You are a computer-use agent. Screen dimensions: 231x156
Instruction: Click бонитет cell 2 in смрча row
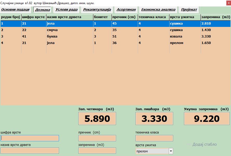(x=102, y=30)
